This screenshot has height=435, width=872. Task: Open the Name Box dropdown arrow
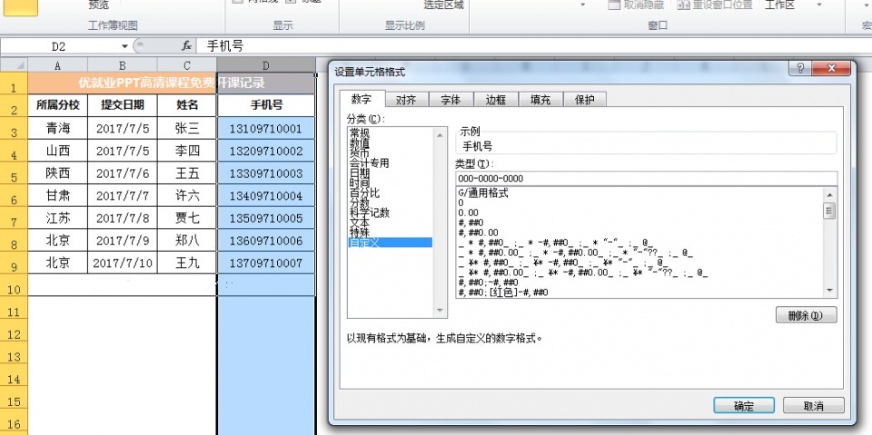124,45
